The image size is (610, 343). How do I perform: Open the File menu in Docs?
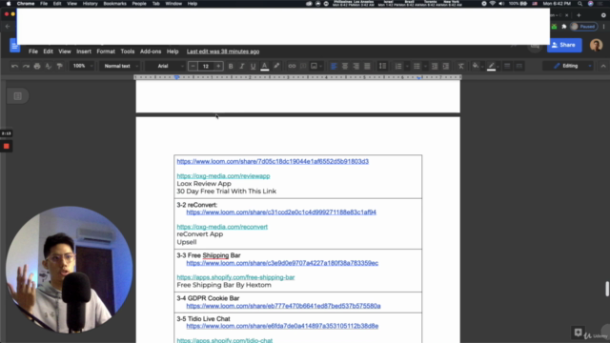33,51
